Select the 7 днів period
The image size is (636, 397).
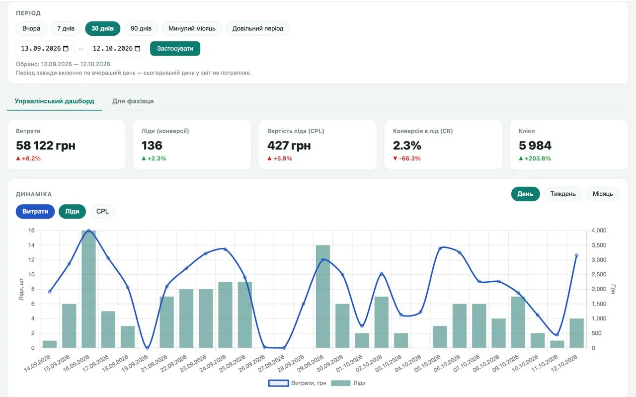[66, 28]
